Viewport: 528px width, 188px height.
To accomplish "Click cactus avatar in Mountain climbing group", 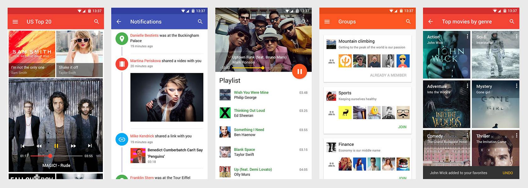I will pyautogui.click(x=345, y=61).
